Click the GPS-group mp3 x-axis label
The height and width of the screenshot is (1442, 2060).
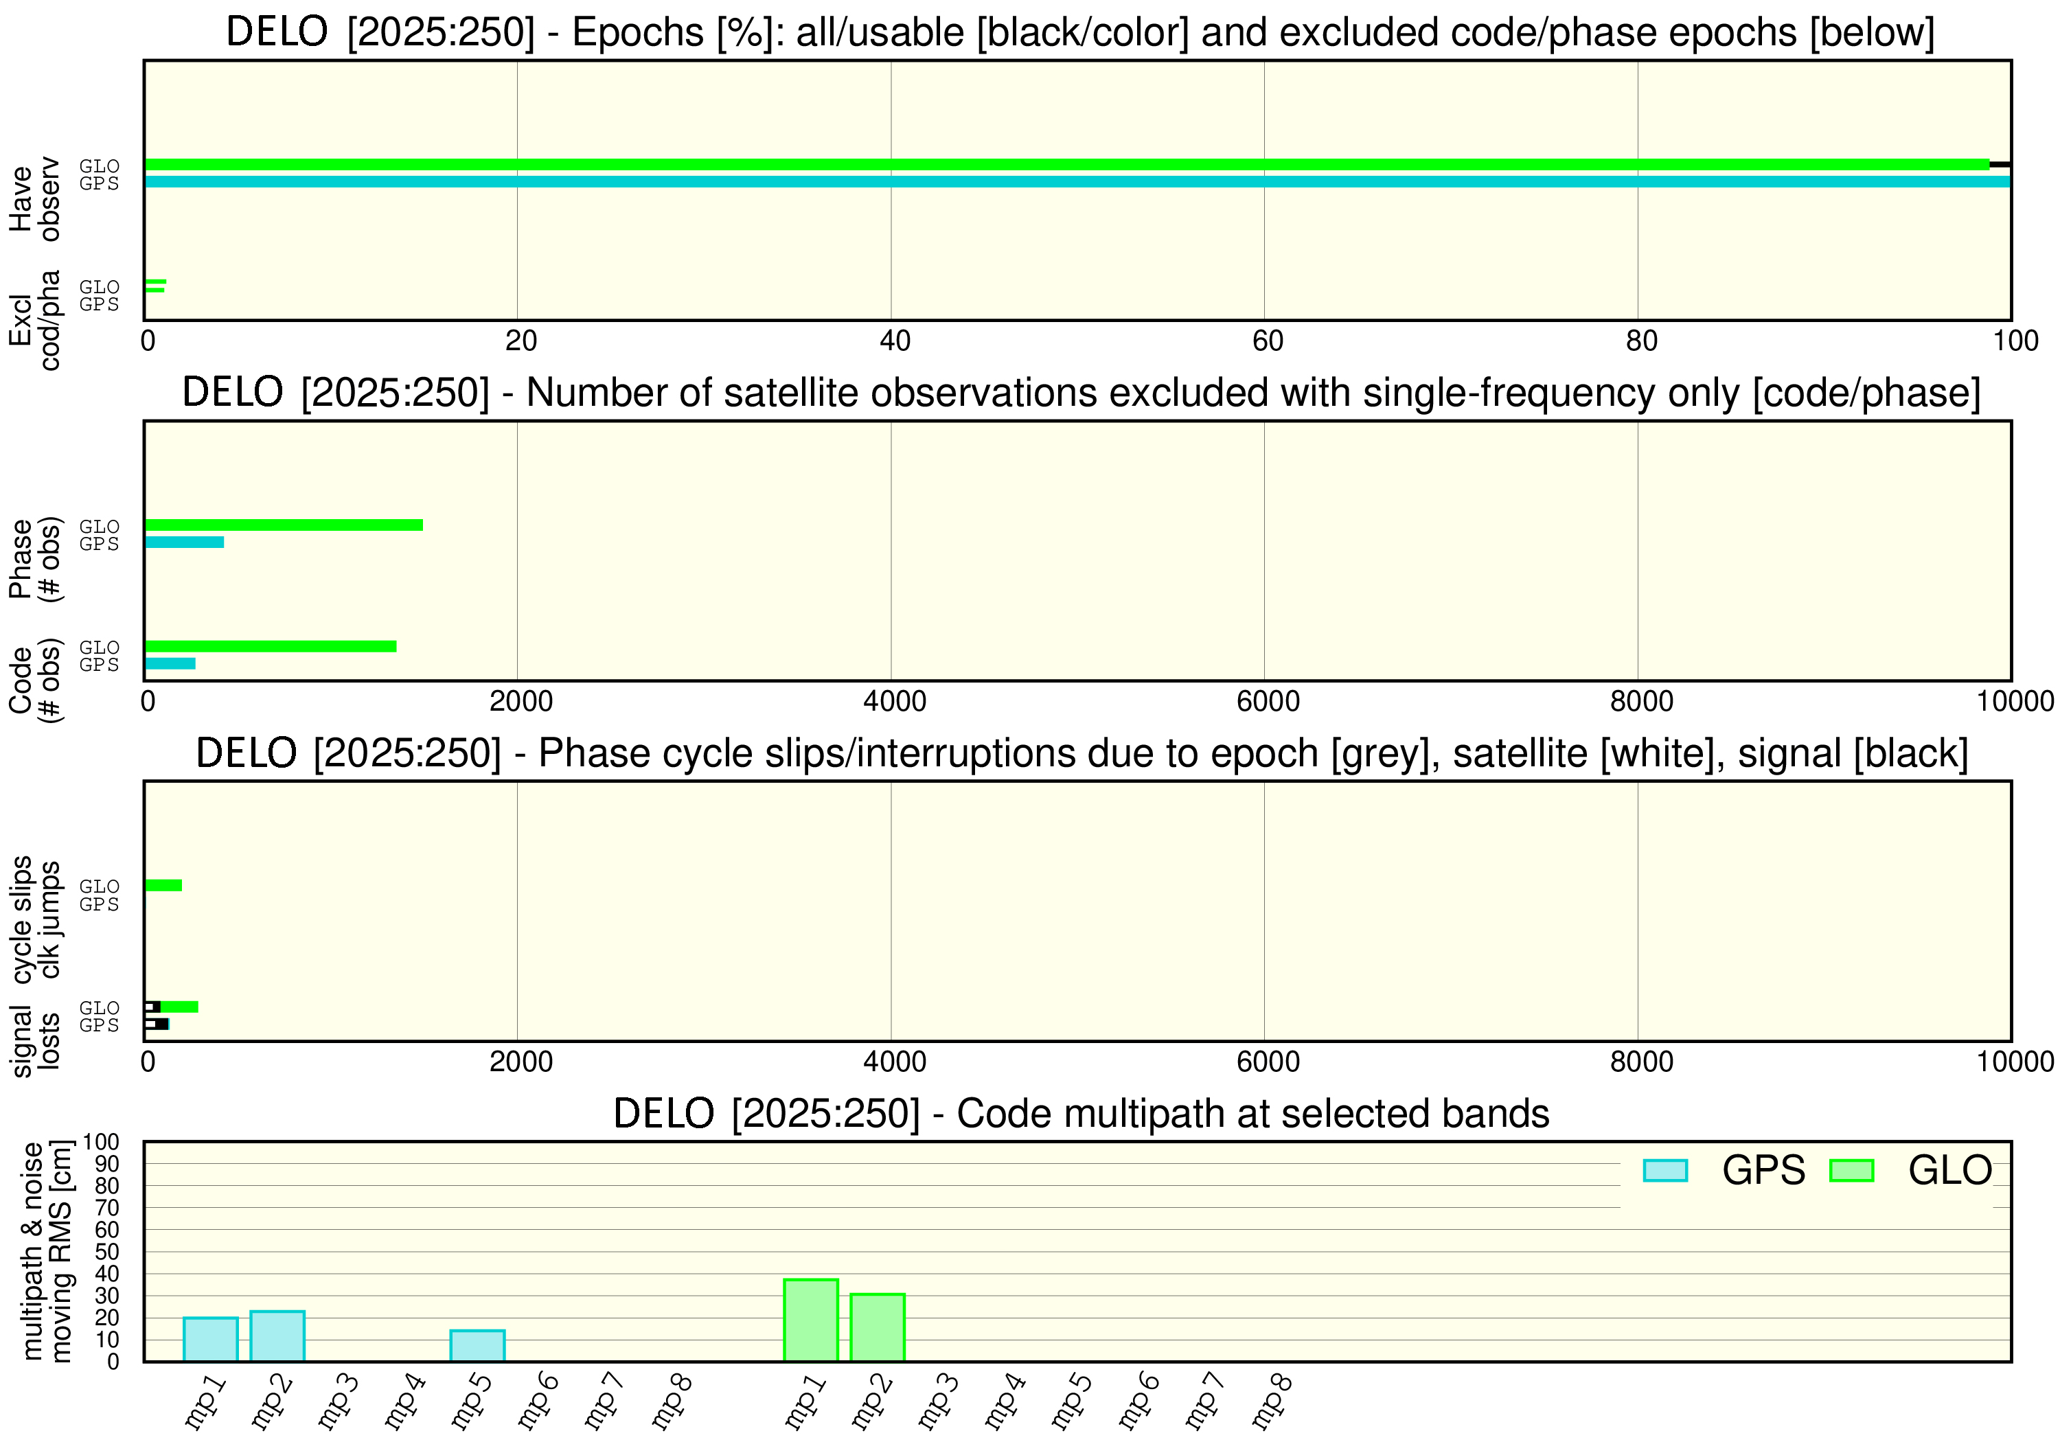tap(339, 1403)
